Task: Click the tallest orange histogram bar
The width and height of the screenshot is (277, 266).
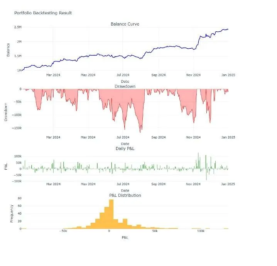Action: tap(111, 214)
